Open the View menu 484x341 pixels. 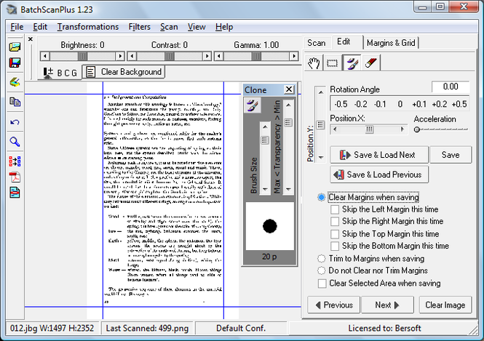point(197,27)
